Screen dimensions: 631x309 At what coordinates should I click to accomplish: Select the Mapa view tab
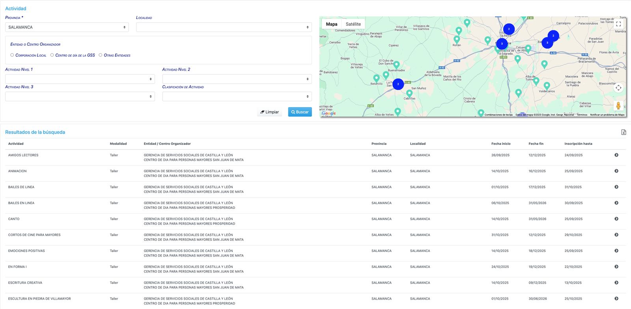point(332,24)
